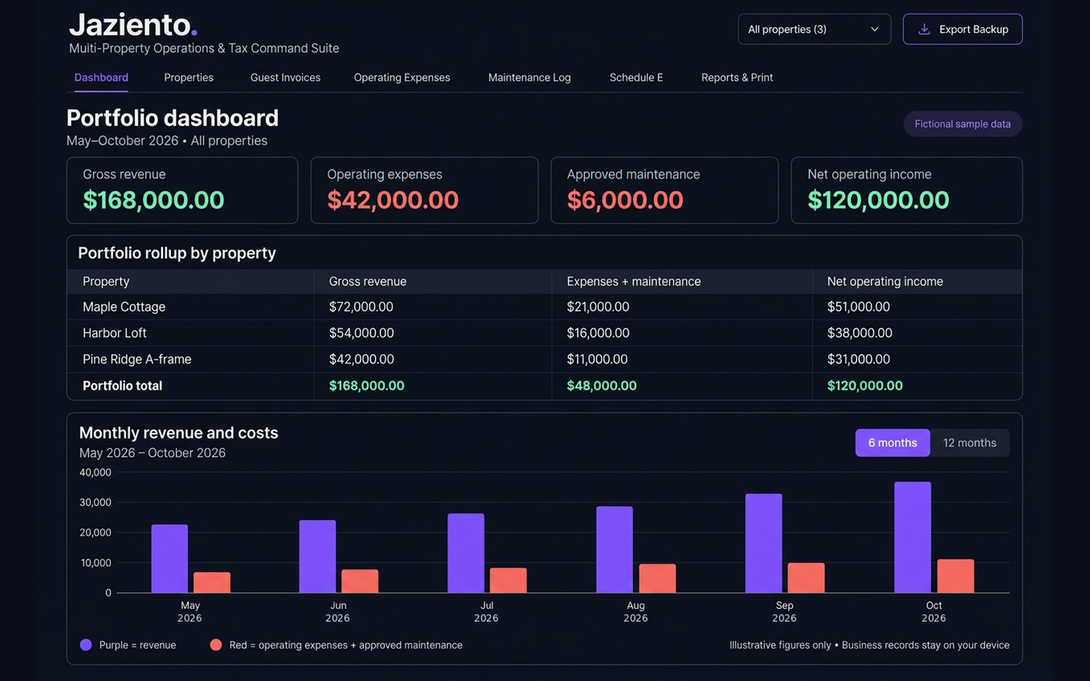The width and height of the screenshot is (1090, 681).
Task: Click the $48,000.00 total expenses cell
Action: tap(602, 385)
